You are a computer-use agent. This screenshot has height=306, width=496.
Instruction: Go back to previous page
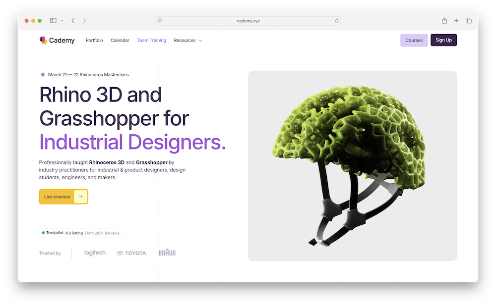[73, 21]
